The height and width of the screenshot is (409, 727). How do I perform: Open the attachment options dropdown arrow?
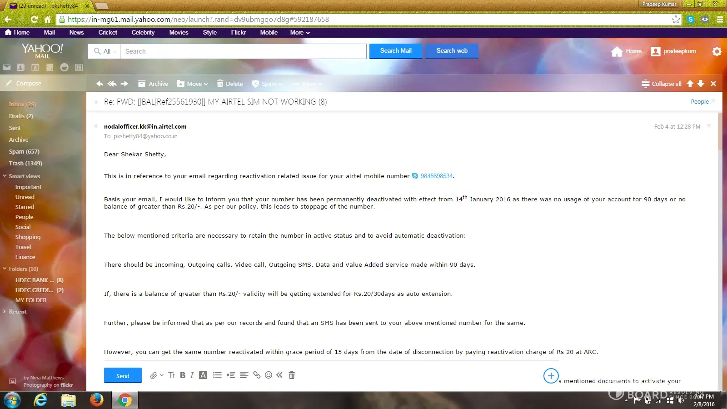(x=162, y=375)
